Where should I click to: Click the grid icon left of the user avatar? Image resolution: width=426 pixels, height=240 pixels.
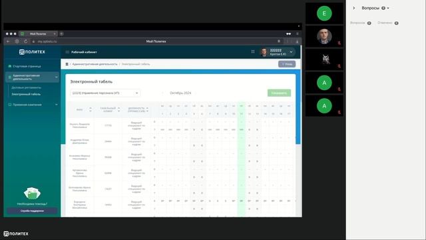pos(253,52)
